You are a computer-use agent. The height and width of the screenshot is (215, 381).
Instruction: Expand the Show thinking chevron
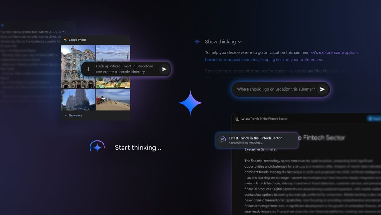(240, 42)
